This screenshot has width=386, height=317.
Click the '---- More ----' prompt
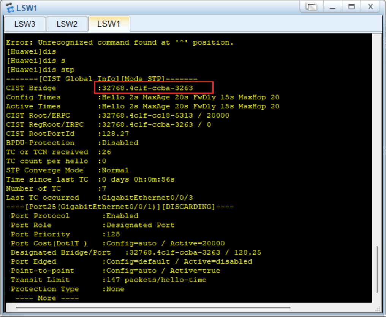click(x=47, y=298)
